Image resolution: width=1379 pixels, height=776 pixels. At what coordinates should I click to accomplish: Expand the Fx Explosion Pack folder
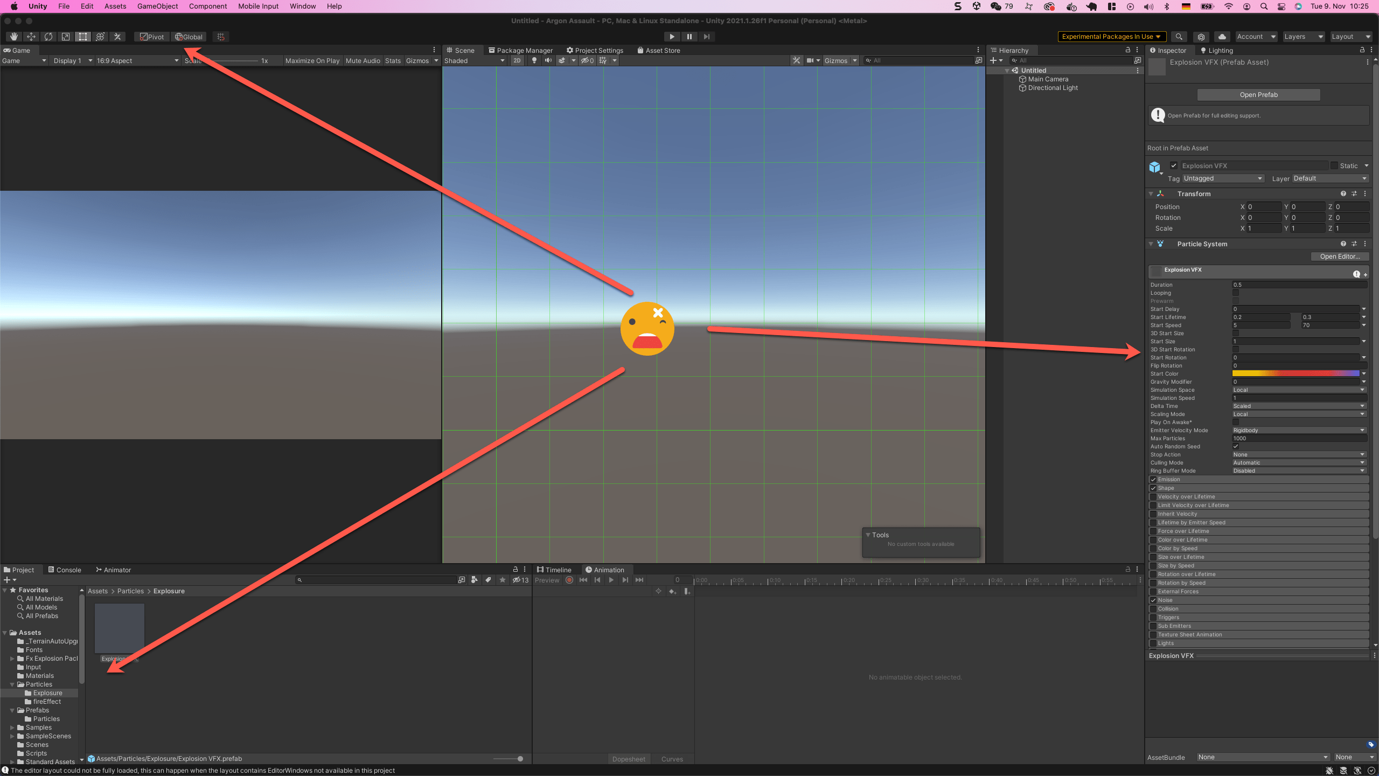click(x=12, y=659)
